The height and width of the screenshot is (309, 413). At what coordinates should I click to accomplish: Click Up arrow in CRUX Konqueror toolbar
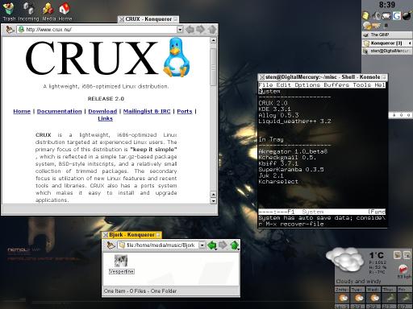pyautogui.click(x=212, y=30)
